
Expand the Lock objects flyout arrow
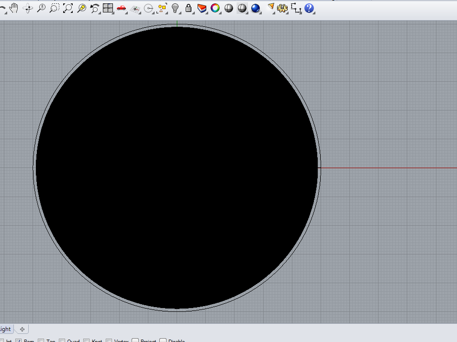pos(193,12)
